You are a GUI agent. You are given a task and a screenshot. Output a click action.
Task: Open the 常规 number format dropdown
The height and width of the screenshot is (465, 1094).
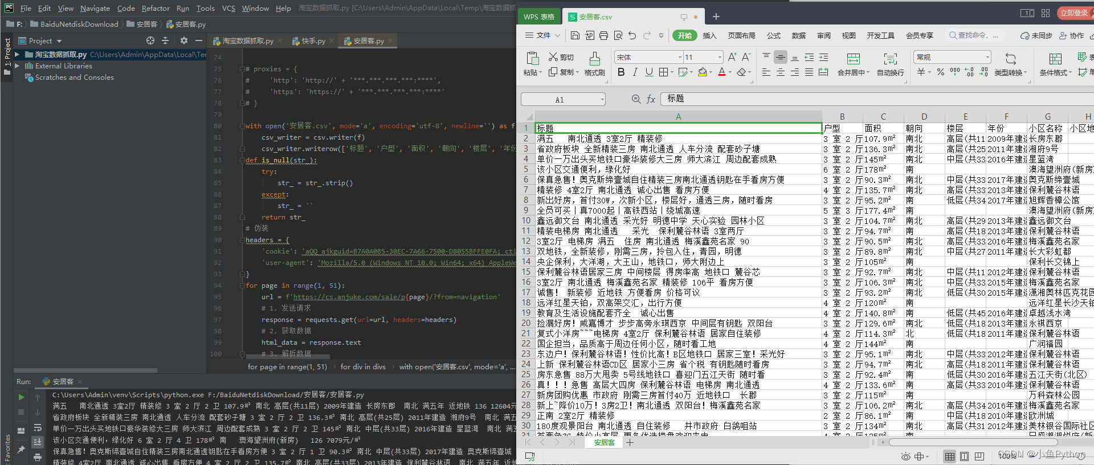987,57
